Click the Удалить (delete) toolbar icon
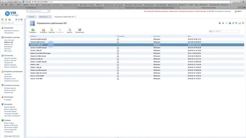246x138 pixels. [x=70, y=30]
